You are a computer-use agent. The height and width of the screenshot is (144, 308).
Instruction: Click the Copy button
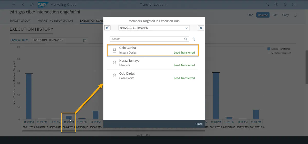pyautogui.click(x=285, y=15)
